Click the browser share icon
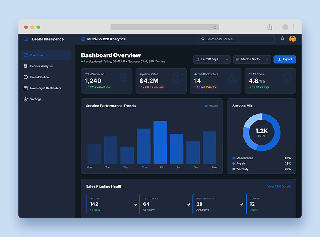The image size is (320, 237). [270, 27]
